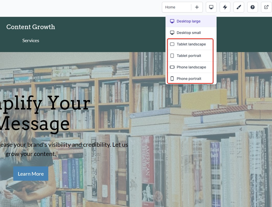Open the Home page selector dropdown
Image resolution: width=272 pixels, height=207 pixels.
point(176,7)
